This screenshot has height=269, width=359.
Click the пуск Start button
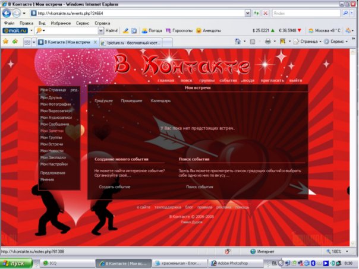(17, 263)
